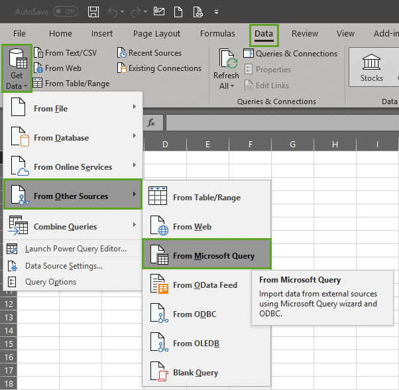Click Existing Connections in the ribbon
Image resolution: width=399 pixels, height=390 pixels.
click(x=159, y=68)
